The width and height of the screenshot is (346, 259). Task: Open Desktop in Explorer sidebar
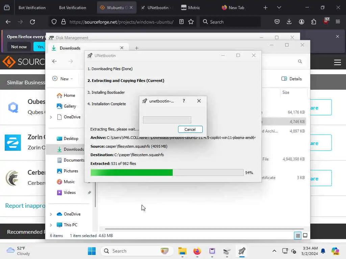[x=68, y=139]
